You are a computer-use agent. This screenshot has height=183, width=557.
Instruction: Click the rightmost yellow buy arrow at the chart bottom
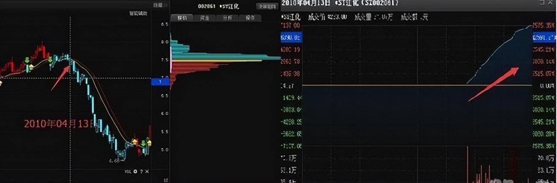coord(149,142)
